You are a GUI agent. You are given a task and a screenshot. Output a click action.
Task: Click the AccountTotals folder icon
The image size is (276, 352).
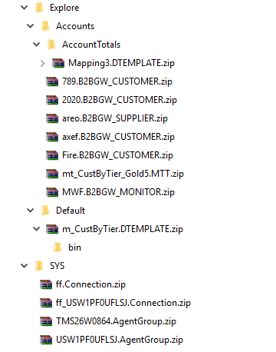click(x=51, y=45)
